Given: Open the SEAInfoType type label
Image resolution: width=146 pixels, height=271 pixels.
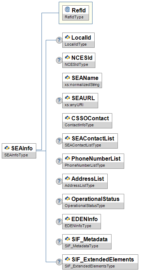Looking at the screenshot, I should click(16, 155).
